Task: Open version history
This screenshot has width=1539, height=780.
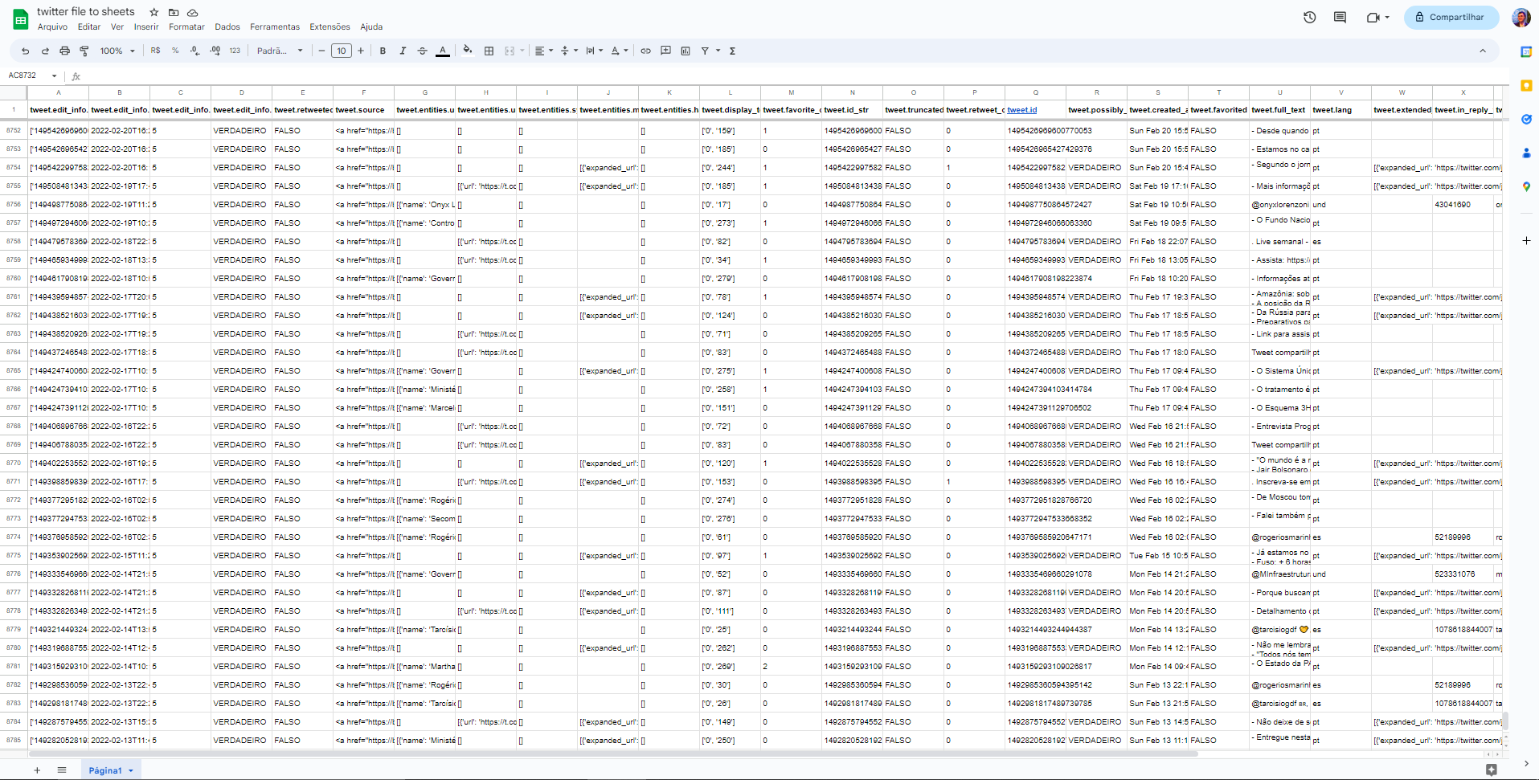Action: pos(1309,17)
